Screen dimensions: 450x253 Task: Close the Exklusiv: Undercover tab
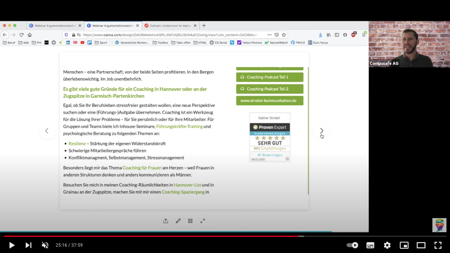click(195, 25)
